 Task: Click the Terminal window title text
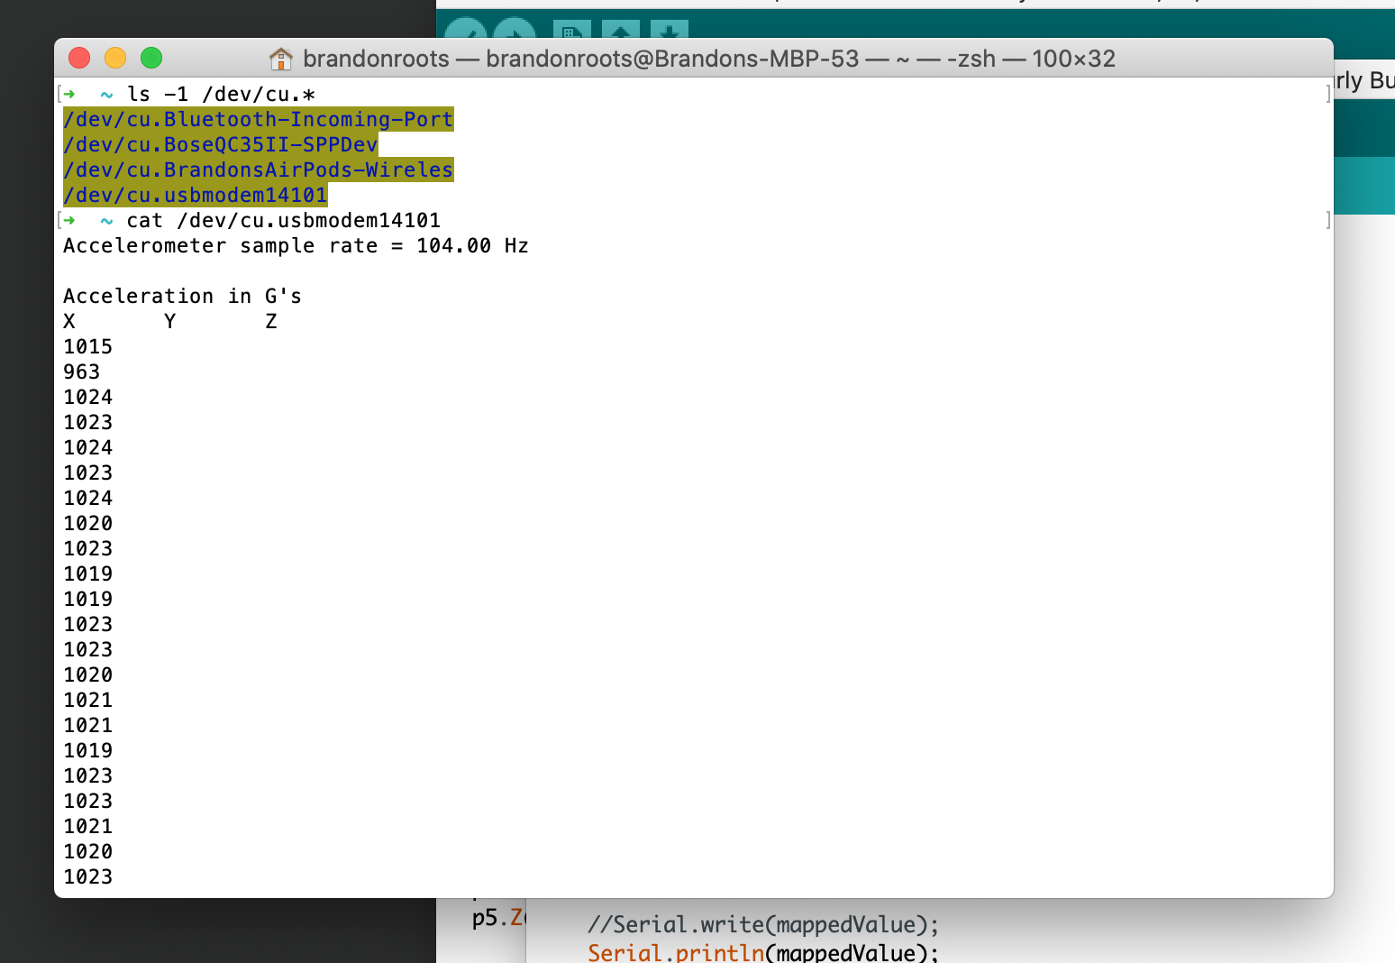[x=709, y=59]
